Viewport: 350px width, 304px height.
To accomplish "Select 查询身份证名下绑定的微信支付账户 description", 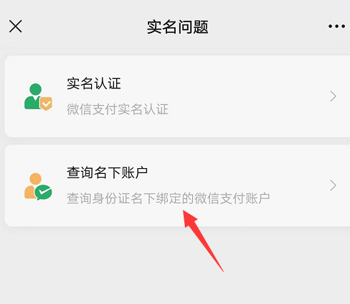I will pos(169,198).
